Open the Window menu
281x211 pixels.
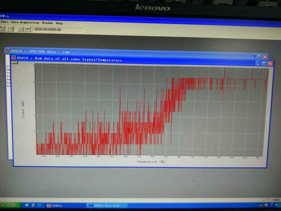click(x=47, y=23)
